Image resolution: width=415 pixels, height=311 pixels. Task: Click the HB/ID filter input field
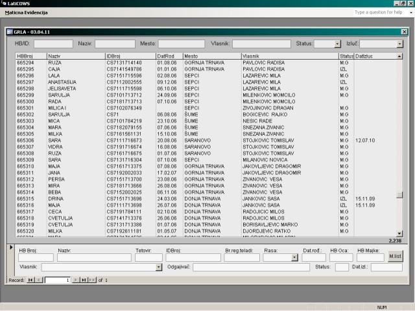click(53, 43)
